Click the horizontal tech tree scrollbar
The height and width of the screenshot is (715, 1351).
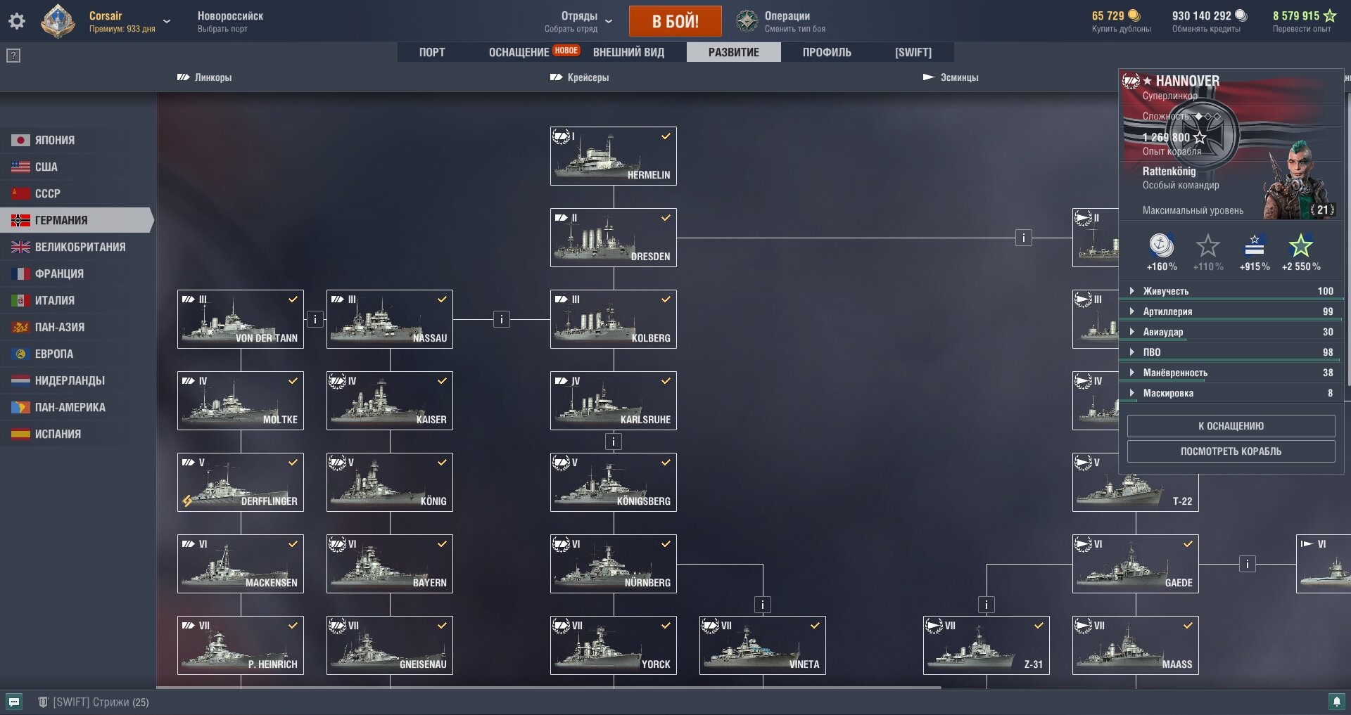tap(549, 687)
